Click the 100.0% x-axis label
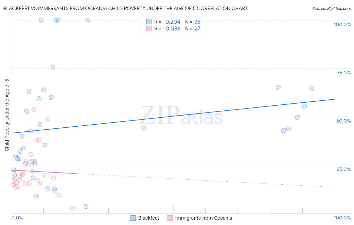Image resolution: width=354 pixels, height=225 pixels. [342, 218]
